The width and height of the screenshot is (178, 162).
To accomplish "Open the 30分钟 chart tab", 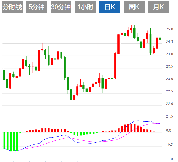I will tap(61, 7).
